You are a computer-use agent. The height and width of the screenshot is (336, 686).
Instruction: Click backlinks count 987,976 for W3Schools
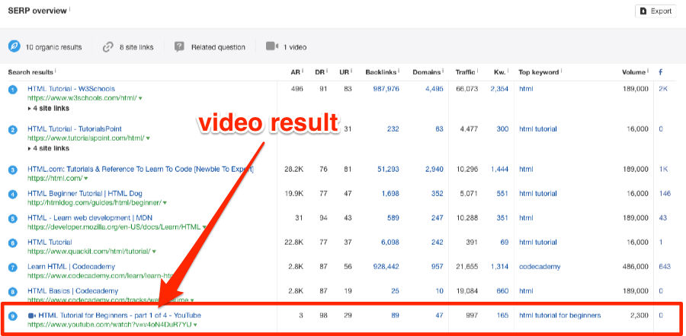point(386,89)
